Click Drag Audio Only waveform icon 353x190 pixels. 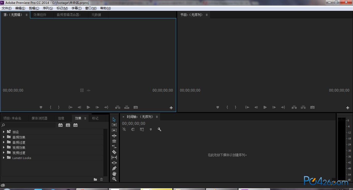(89, 90)
